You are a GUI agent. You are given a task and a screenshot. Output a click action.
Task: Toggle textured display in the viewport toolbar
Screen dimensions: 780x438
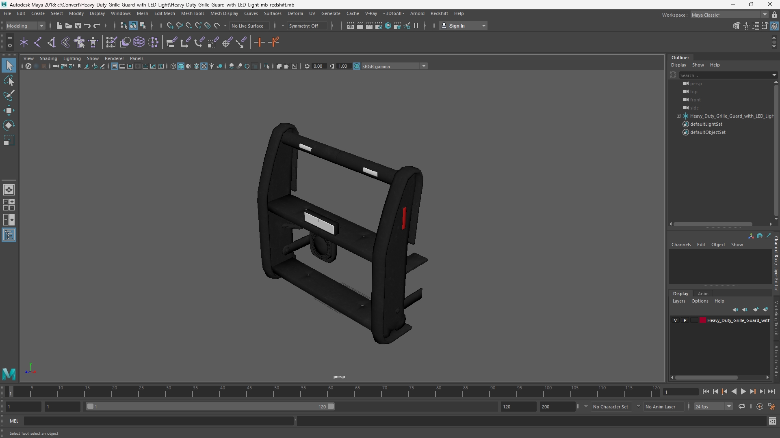tap(204, 67)
